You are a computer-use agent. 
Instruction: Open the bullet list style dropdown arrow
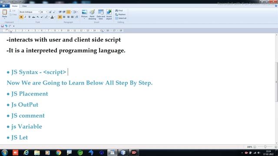(x=71, y=12)
